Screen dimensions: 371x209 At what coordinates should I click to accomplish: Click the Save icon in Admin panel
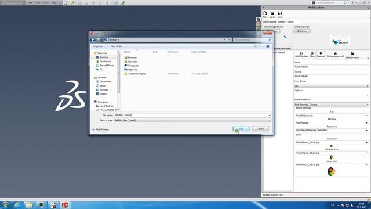(x=279, y=15)
